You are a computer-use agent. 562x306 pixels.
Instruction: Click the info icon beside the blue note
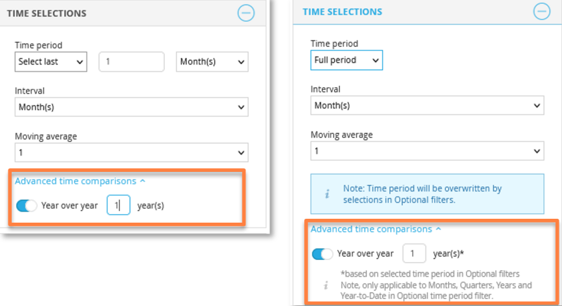(327, 194)
